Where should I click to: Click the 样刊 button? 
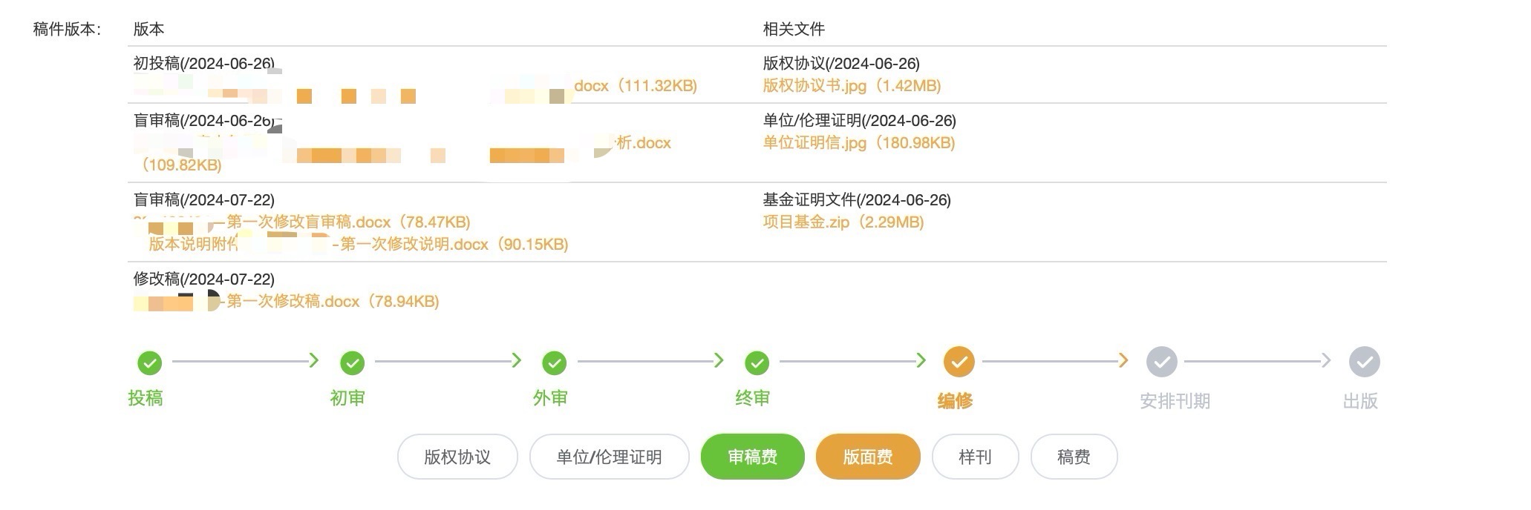click(x=975, y=457)
